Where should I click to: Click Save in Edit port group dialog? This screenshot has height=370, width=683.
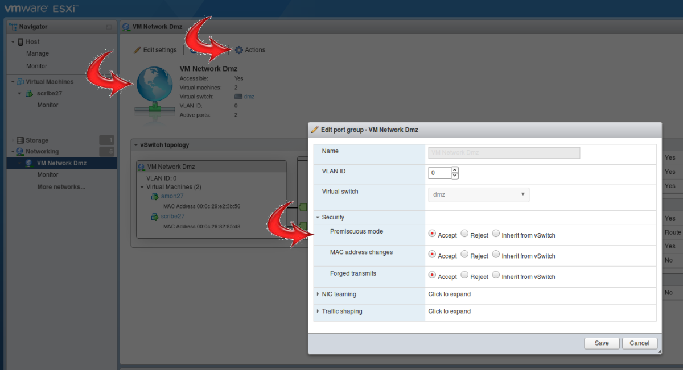pos(602,343)
